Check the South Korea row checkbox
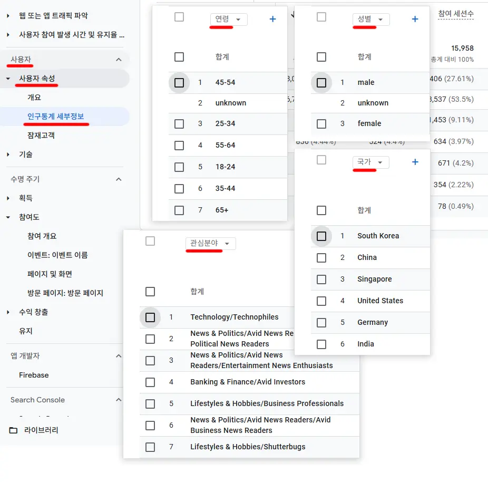This screenshot has width=488, height=482. [x=321, y=236]
